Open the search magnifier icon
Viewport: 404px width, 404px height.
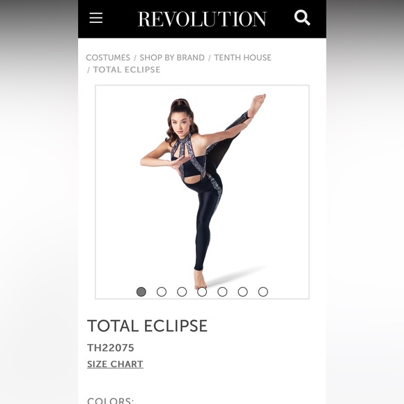(x=302, y=17)
